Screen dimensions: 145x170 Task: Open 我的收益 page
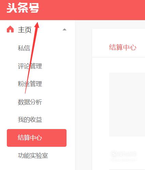coord(30,119)
